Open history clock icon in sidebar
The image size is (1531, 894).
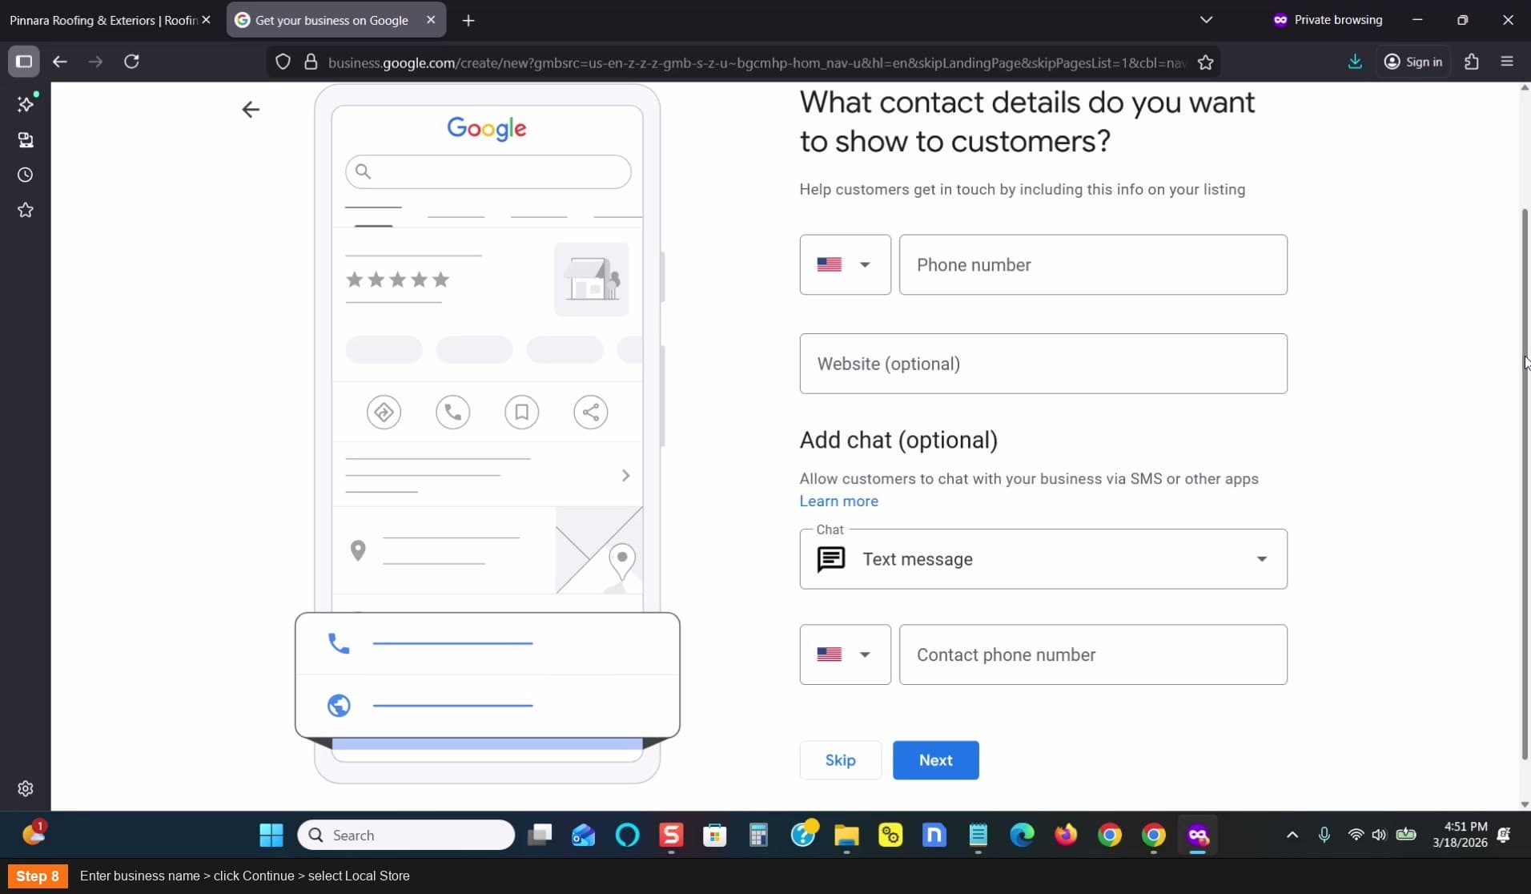point(26,175)
